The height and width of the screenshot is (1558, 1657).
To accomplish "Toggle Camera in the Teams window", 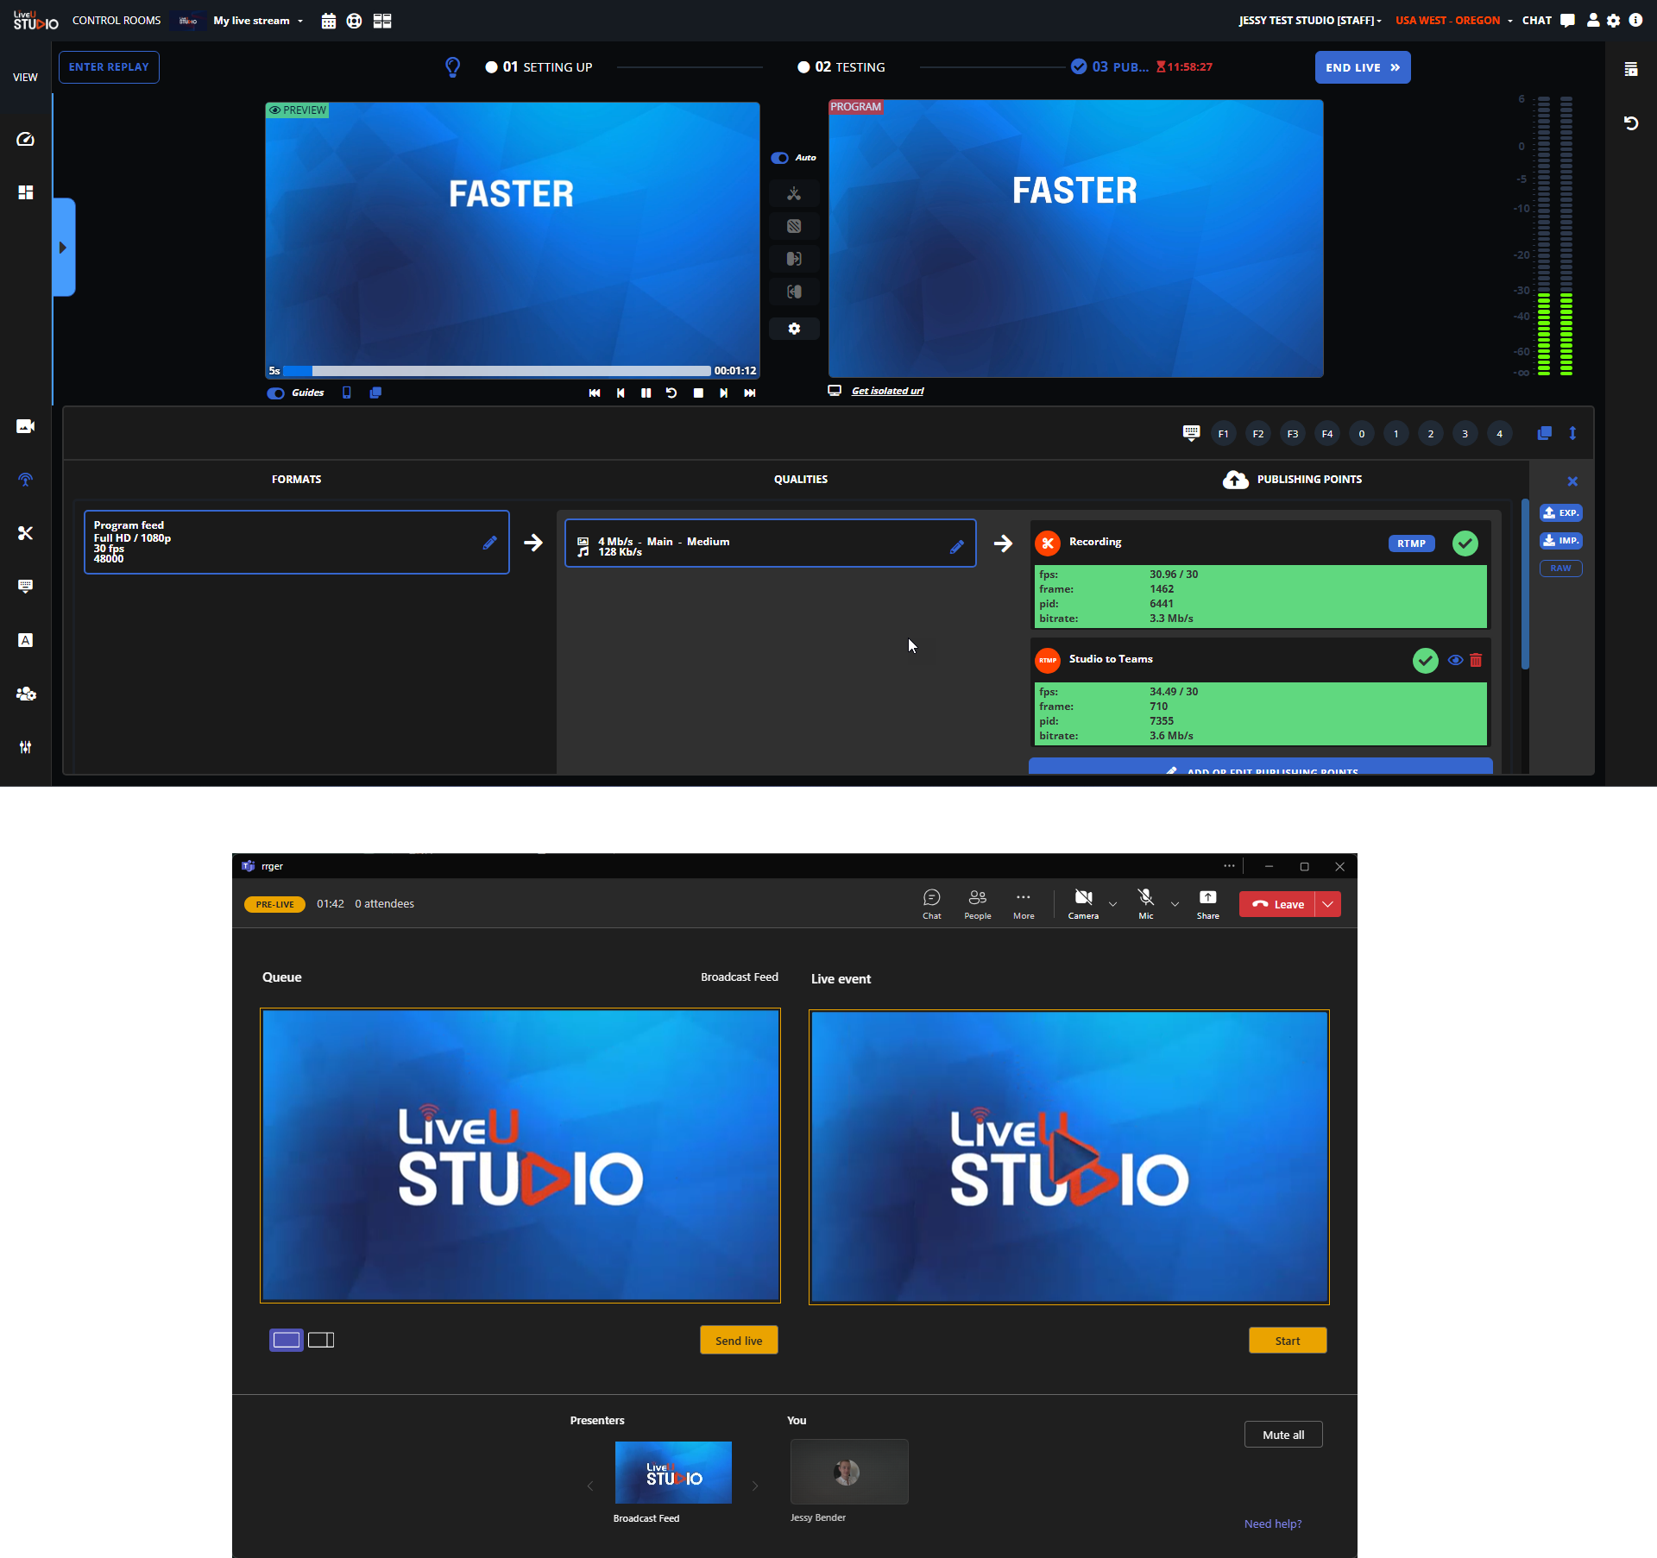I will pyautogui.click(x=1083, y=904).
